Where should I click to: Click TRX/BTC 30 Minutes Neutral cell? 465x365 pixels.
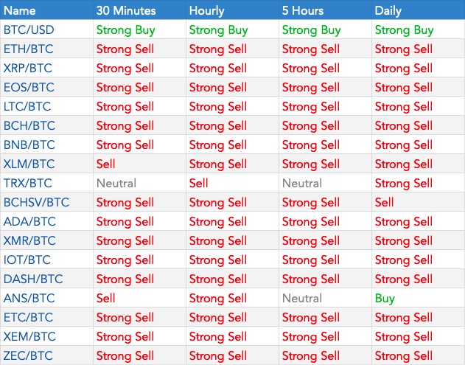pyautogui.click(x=116, y=184)
